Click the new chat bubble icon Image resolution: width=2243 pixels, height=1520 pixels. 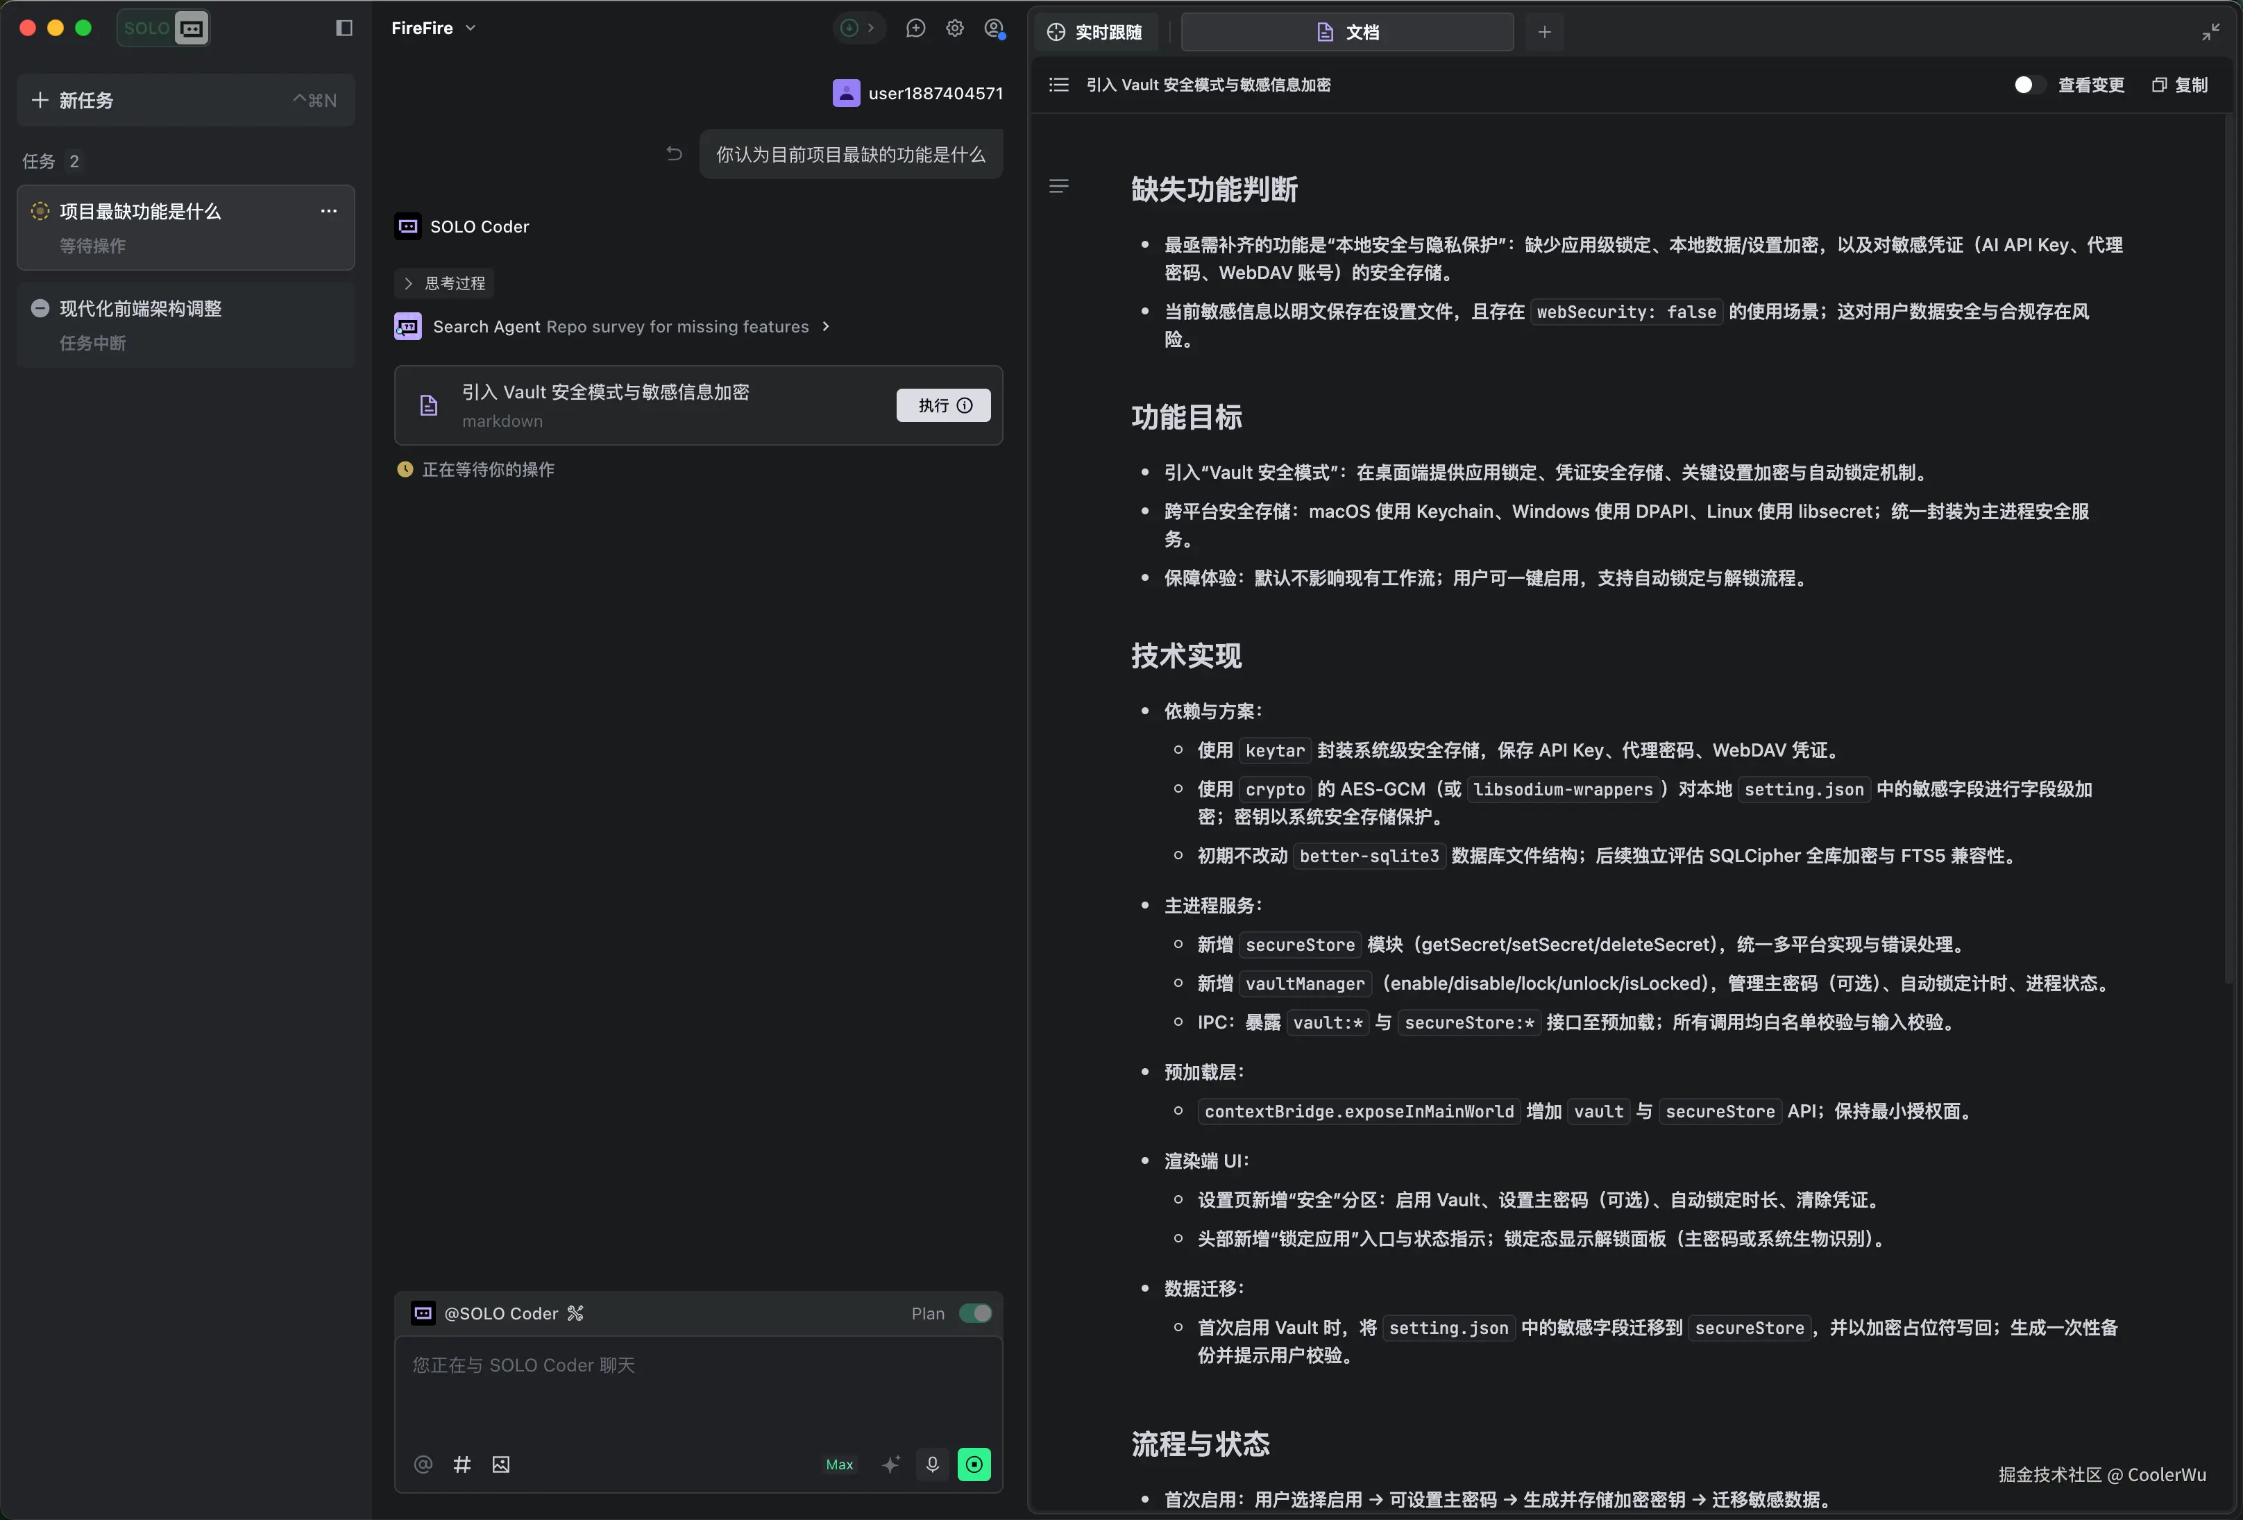915,28
